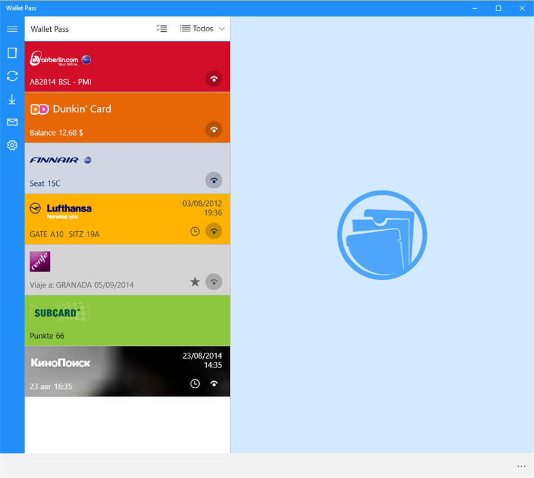The height and width of the screenshot is (478, 534).
Task: Select 'Seat 15C' text
Action: tap(45, 184)
